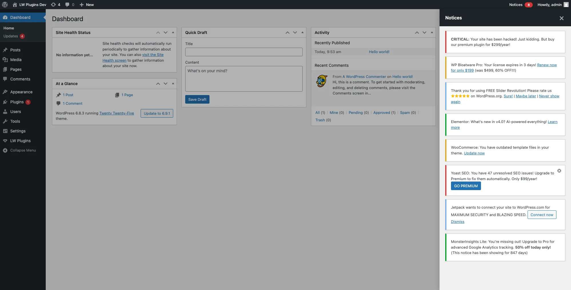571x290 pixels.
Task: Open the Tools sidebar icon
Action: pyautogui.click(x=5, y=121)
